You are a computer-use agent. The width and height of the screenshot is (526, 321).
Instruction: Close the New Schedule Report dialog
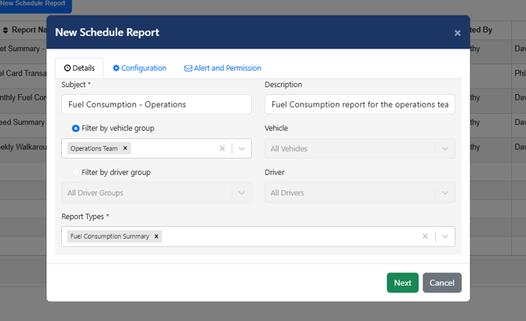(x=457, y=33)
